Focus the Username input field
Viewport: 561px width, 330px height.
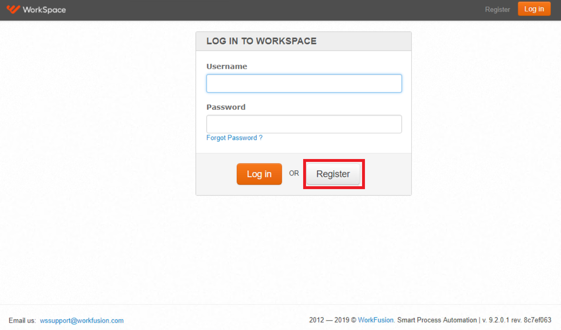pyautogui.click(x=304, y=84)
